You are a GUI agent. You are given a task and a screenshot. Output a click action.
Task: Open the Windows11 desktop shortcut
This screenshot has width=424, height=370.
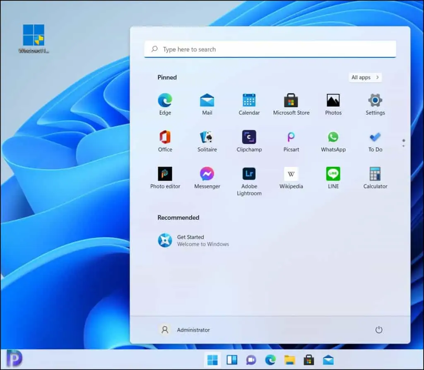(34, 38)
